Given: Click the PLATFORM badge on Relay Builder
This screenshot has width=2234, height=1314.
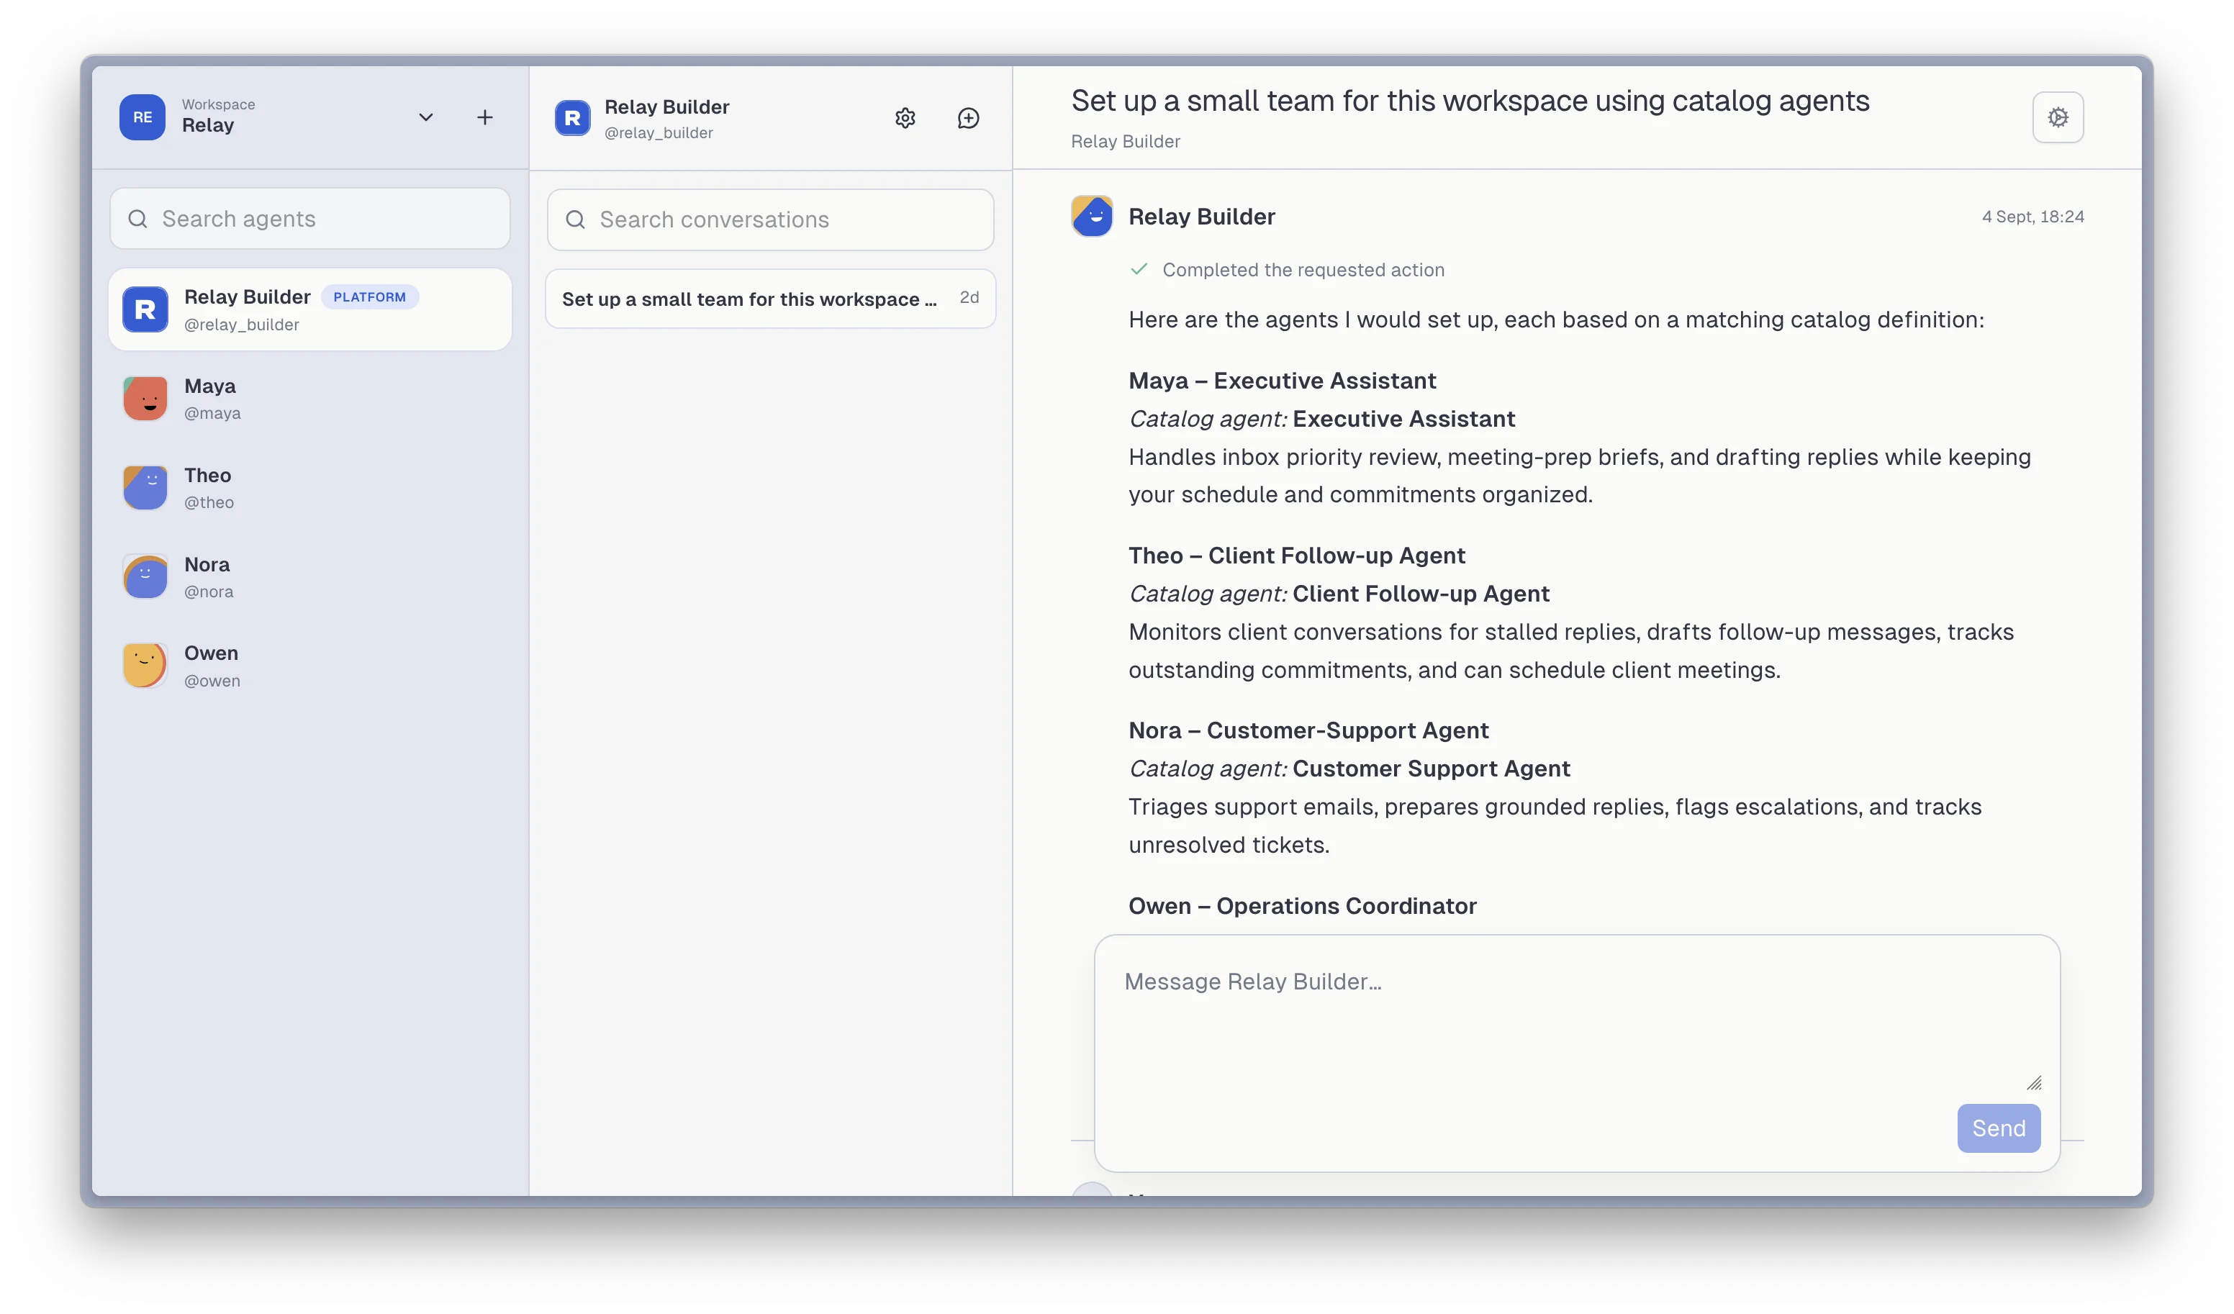Looking at the screenshot, I should coord(370,297).
